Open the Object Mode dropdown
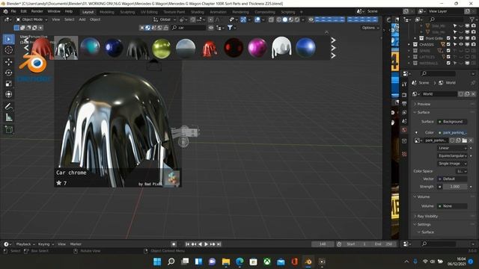This screenshot has height=269, width=479. point(32,19)
